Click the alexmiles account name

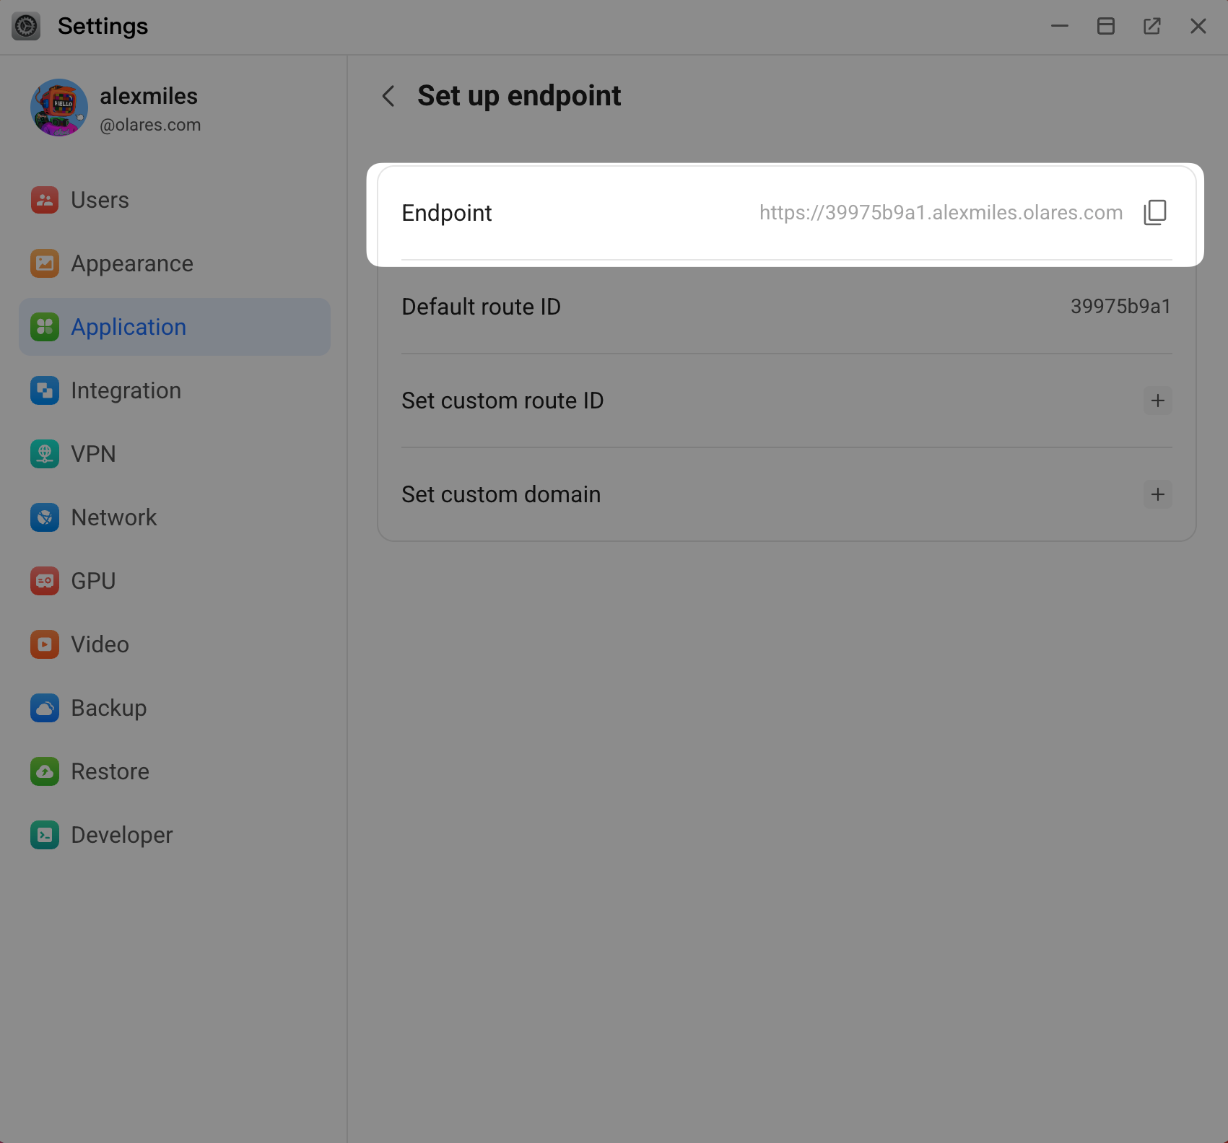click(149, 96)
